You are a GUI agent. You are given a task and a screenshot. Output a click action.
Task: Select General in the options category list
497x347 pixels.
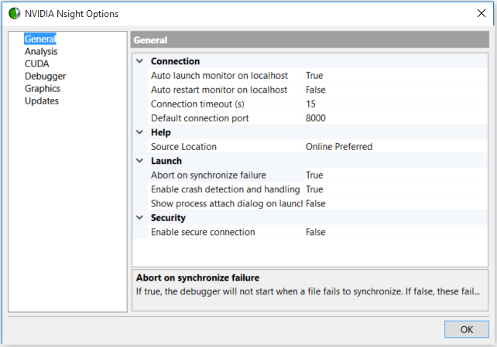tap(40, 39)
